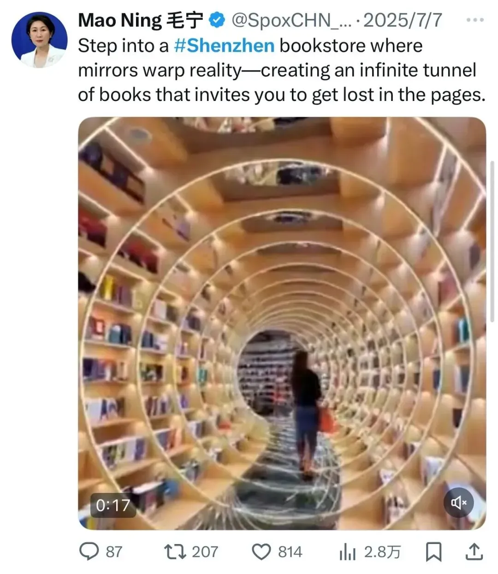498x574 pixels.
Task: Click the scrollbar beside the video
Action: (x=492, y=241)
